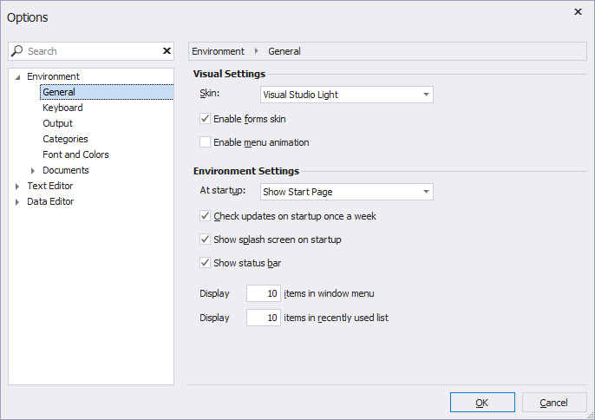595x420 pixels.
Task: Enable menu animation checkbox
Action: tap(206, 142)
